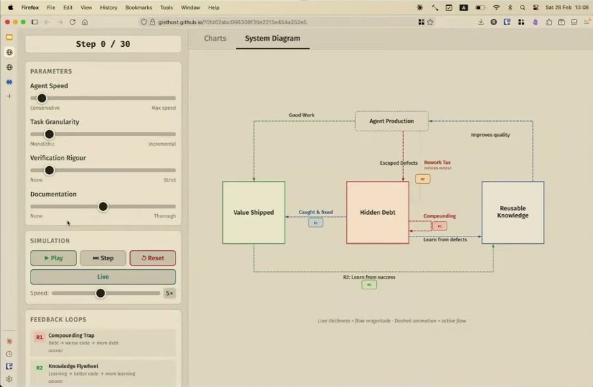Click the R2 orange badge near Rework Tax
Viewport: 593px width, 387px height.
(x=422, y=179)
